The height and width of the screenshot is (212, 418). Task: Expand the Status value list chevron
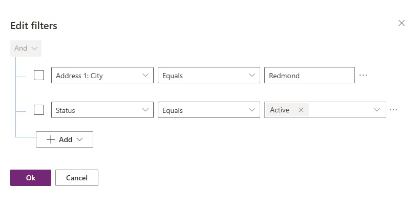(377, 110)
